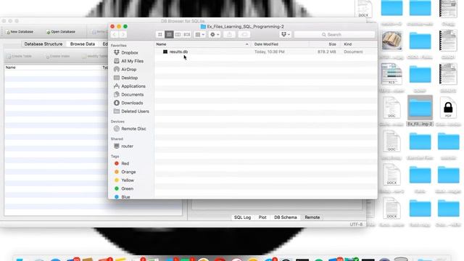Open the SQL Log tab

click(x=242, y=217)
